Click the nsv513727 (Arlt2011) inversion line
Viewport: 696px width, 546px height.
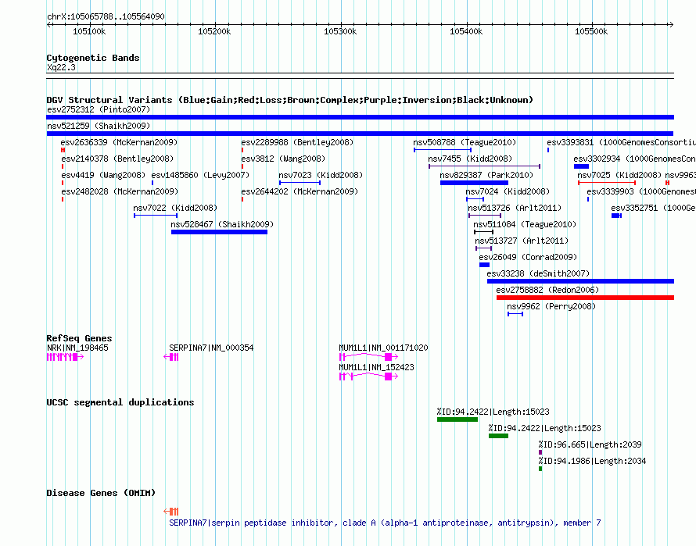(x=483, y=248)
